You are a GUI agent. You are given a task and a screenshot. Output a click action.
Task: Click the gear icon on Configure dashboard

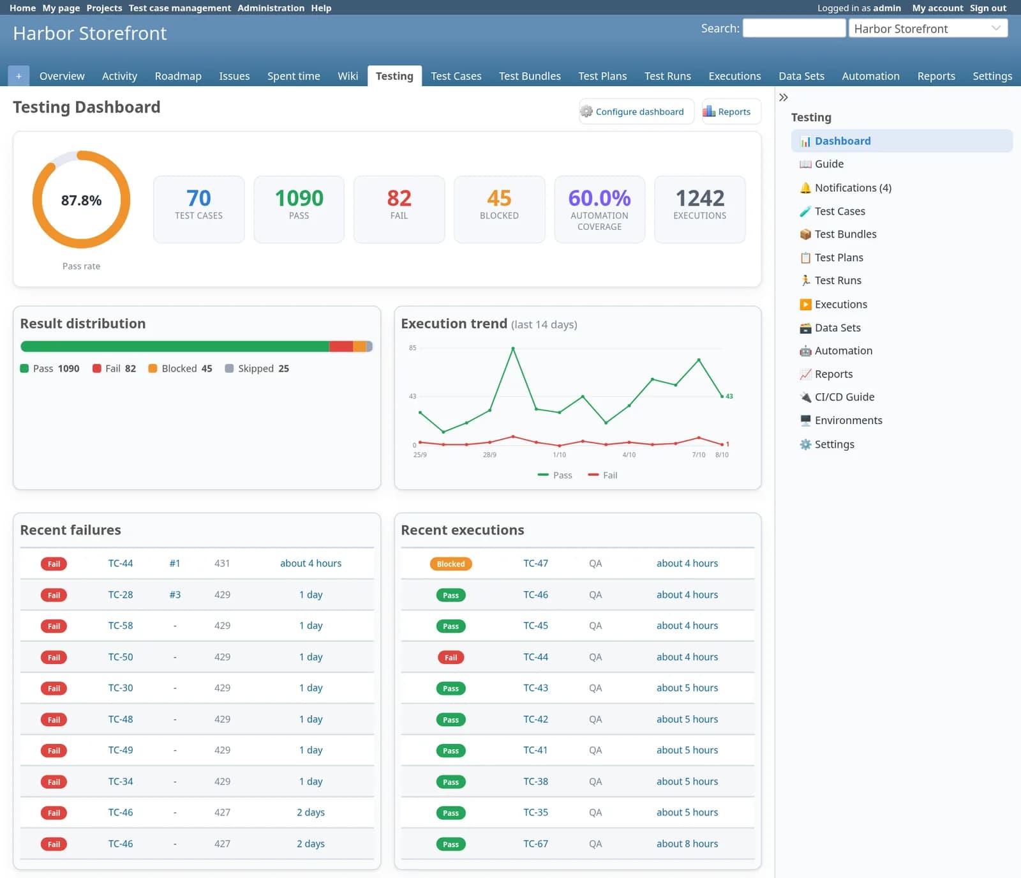(x=586, y=112)
